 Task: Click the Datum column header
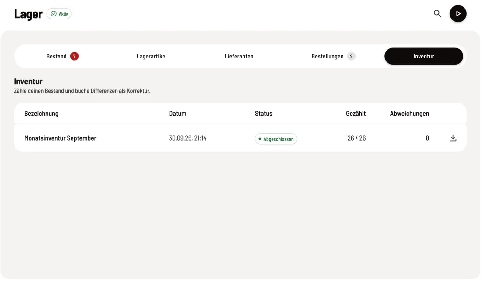pyautogui.click(x=178, y=114)
